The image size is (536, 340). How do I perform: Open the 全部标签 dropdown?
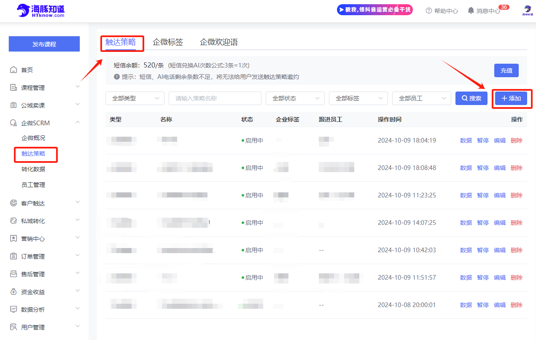tap(358, 98)
